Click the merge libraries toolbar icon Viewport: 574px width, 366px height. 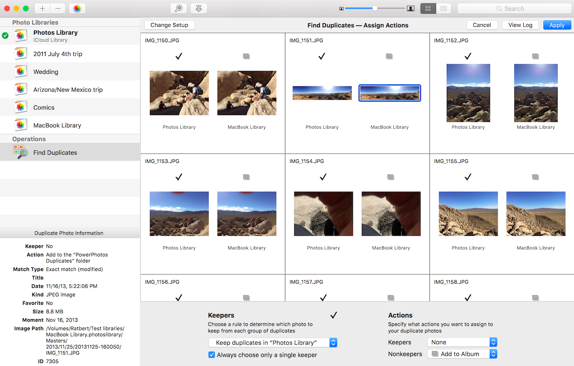pyautogui.click(x=199, y=8)
